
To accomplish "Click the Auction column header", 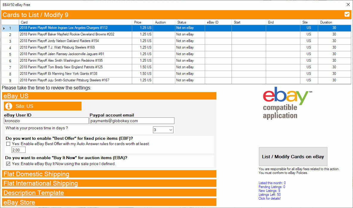I will pyautogui.click(x=164, y=22).
